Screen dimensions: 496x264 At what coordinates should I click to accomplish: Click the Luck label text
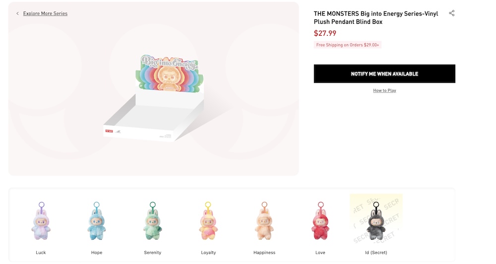click(x=41, y=253)
